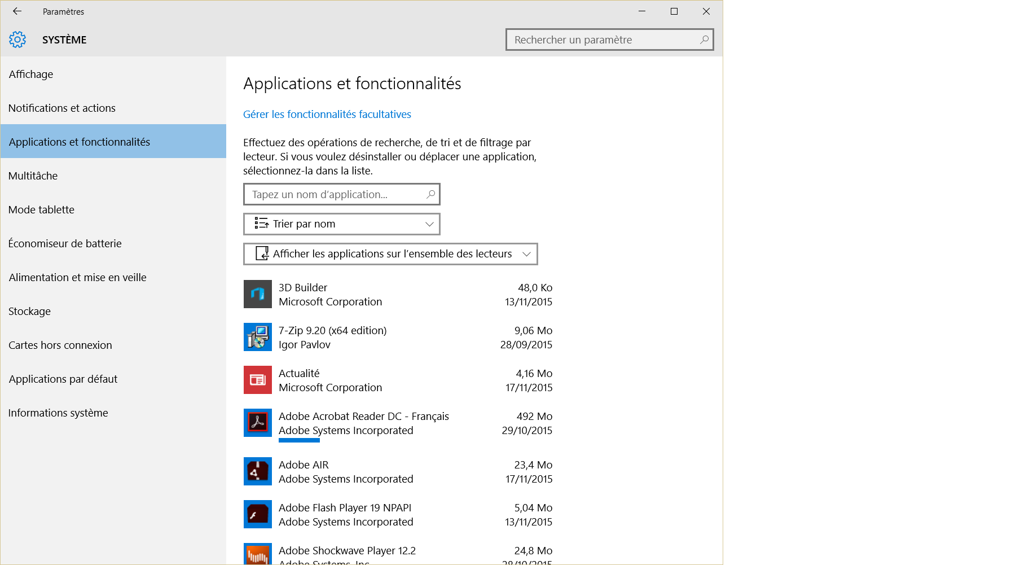Click the Adobe AIR app icon
Viewport: 1029px width, 565px height.
pyautogui.click(x=258, y=471)
